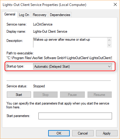The width and height of the screenshot is (120, 139).
Task: Close the properties dialog with X
Action: point(115,4)
